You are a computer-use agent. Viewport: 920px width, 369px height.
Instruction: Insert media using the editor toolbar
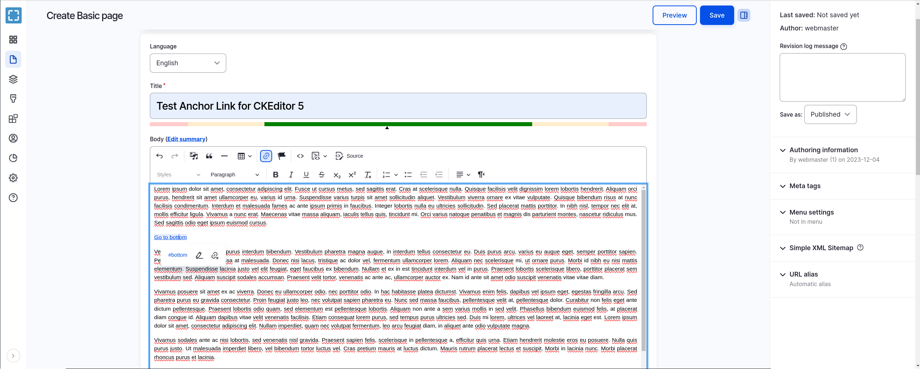[x=194, y=156]
